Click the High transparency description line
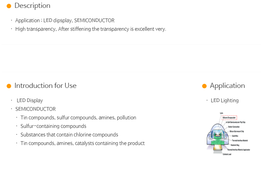 coord(91,29)
